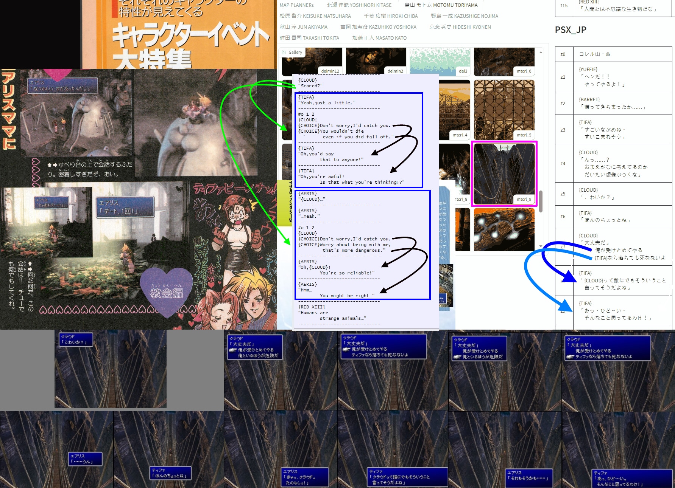Click the {RED XIII} 人間とは不思議な生き物だな text
Viewport: 675px width, 488px height.
tap(618, 6)
